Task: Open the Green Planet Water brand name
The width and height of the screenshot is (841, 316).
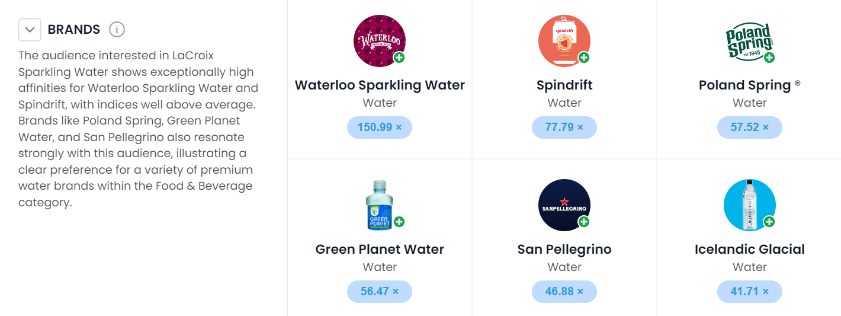Action: [x=380, y=249]
